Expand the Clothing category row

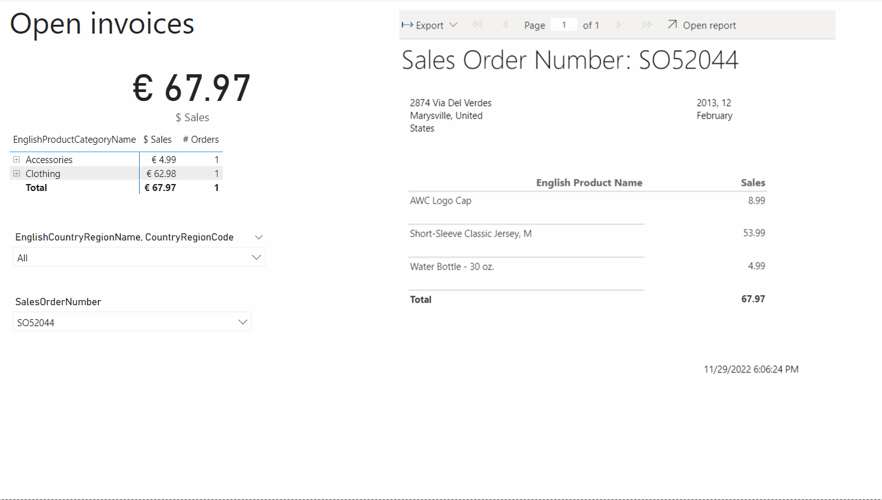(x=17, y=174)
